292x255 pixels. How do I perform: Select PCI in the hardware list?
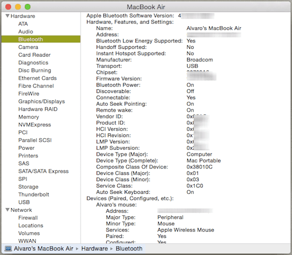[23, 132]
